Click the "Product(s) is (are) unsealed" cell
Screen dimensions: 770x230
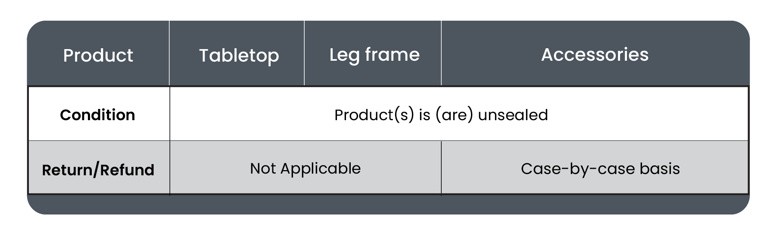(441, 115)
